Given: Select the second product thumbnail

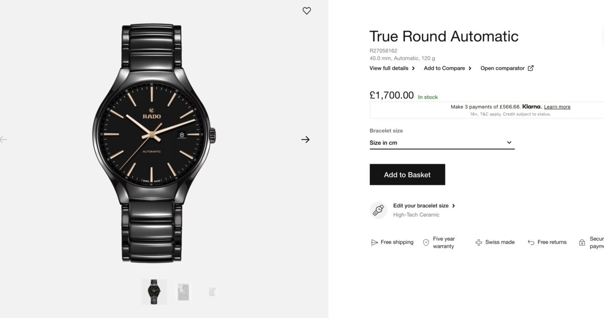Looking at the screenshot, I should pyautogui.click(x=183, y=292).
